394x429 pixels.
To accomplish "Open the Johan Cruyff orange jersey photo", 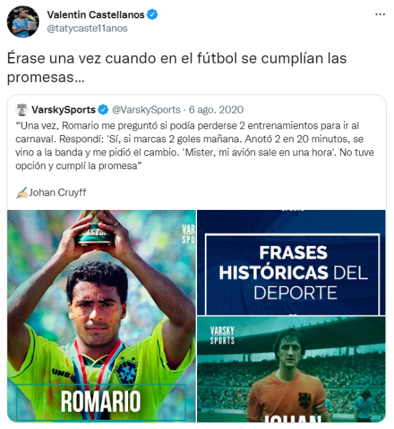I will click(292, 369).
